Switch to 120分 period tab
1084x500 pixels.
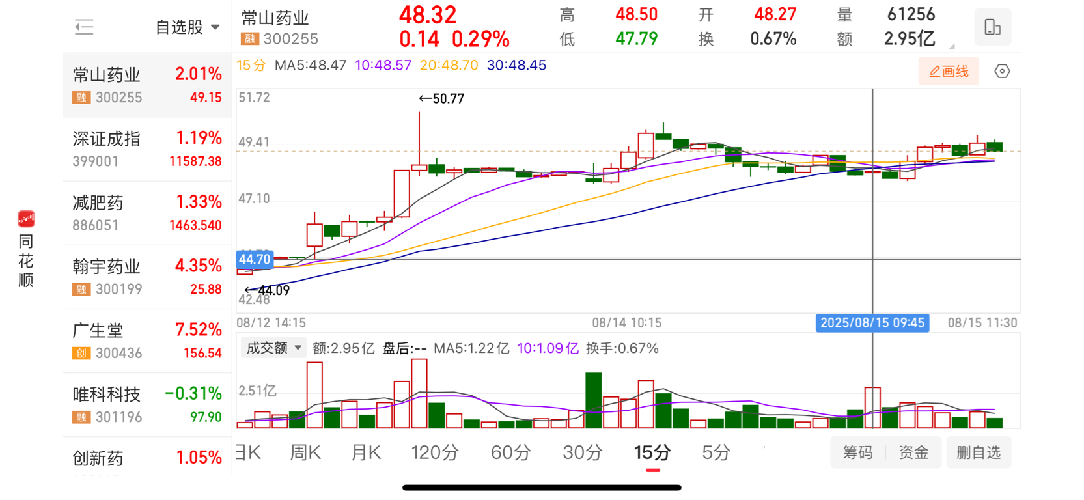pyautogui.click(x=435, y=452)
